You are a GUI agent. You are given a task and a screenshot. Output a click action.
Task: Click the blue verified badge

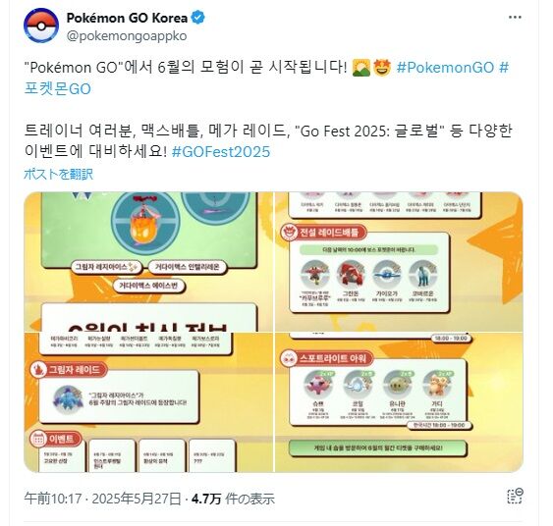pyautogui.click(x=198, y=18)
